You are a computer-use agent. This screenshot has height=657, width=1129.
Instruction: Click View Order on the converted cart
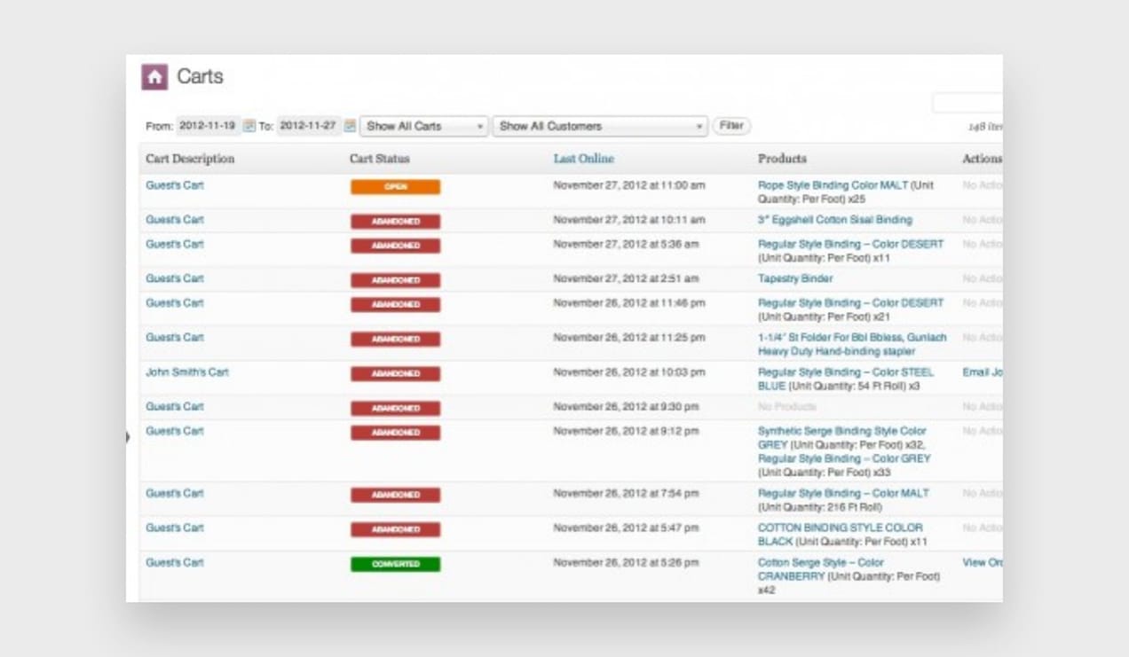(981, 562)
